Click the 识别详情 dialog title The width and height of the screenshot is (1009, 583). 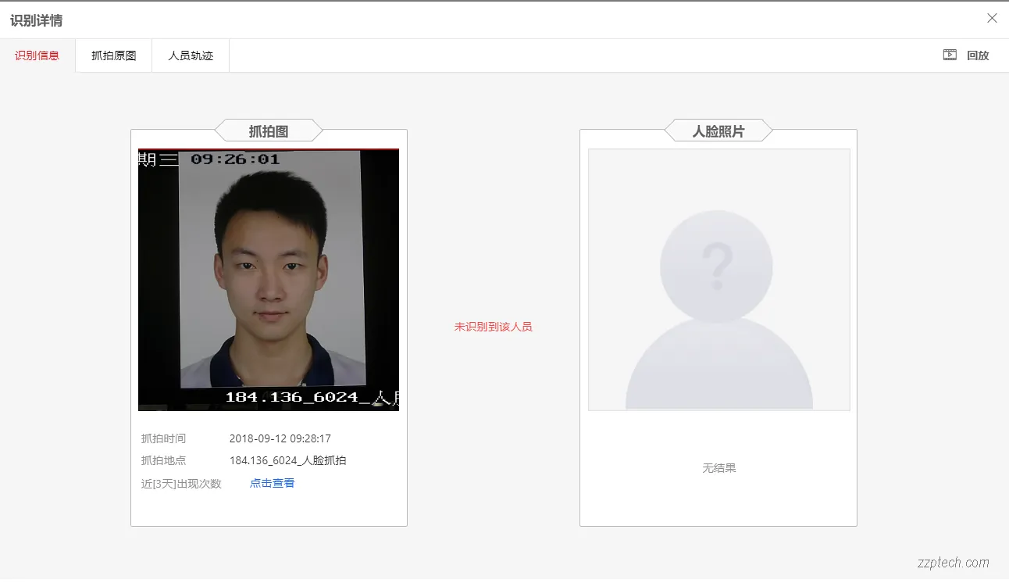click(x=37, y=18)
